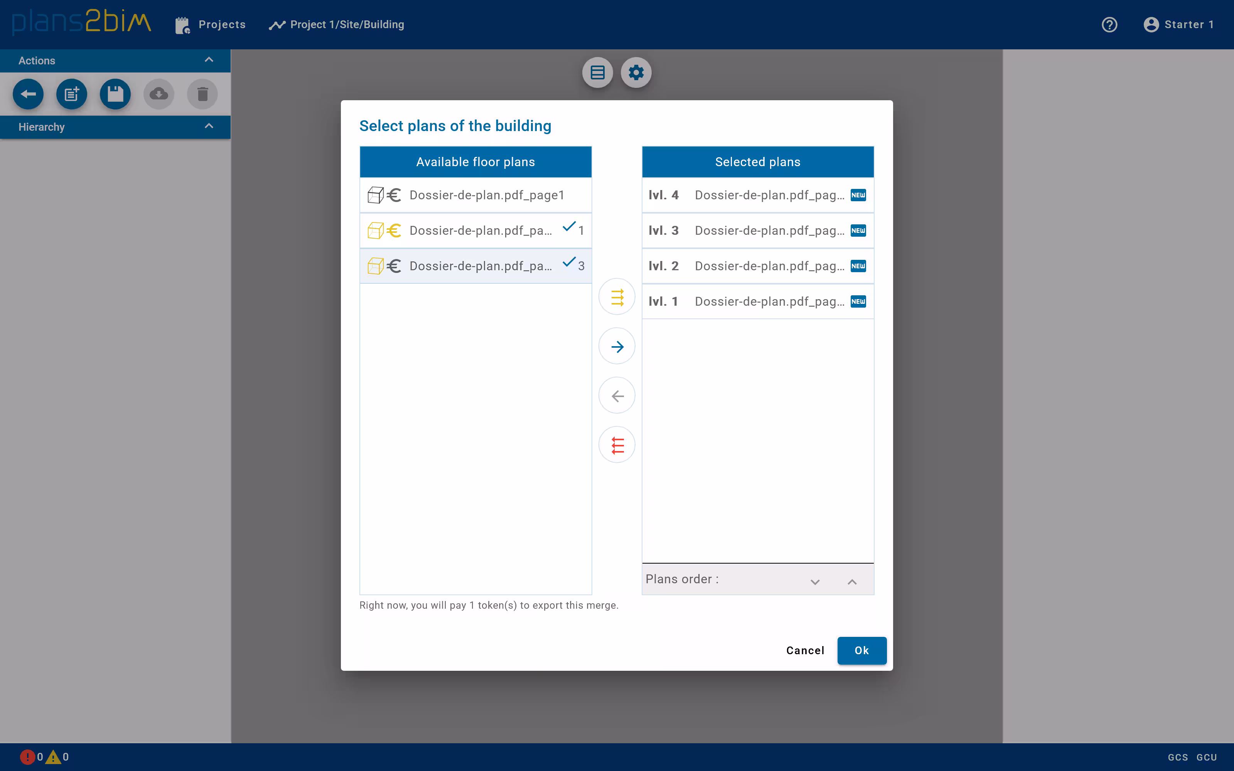Collapse the Actions panel

pos(209,60)
